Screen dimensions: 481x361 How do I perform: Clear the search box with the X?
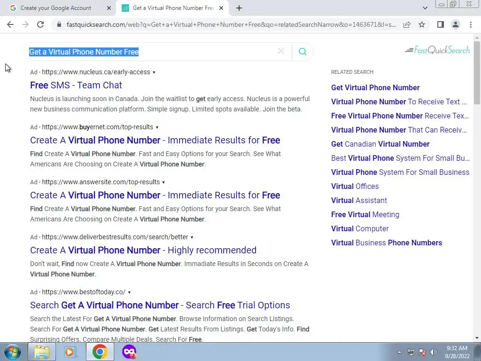pyautogui.click(x=281, y=51)
